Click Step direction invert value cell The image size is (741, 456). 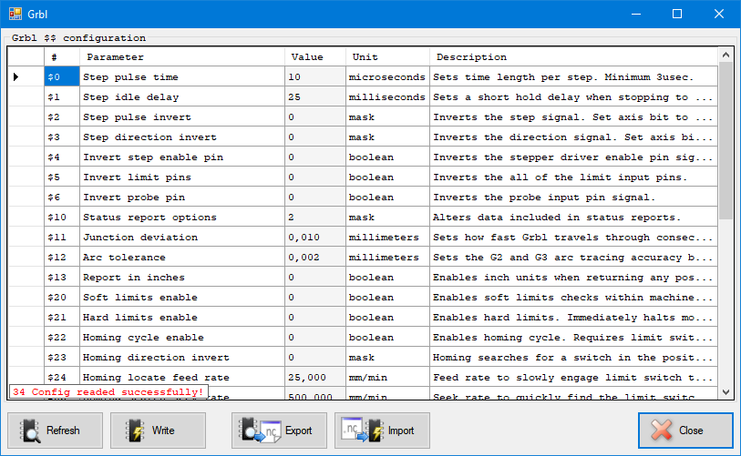315,137
